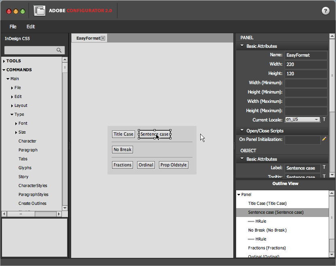Image resolution: width=336 pixels, height=266 pixels.
Task: Collapse the Panel node in Outline View
Action: 239,195
